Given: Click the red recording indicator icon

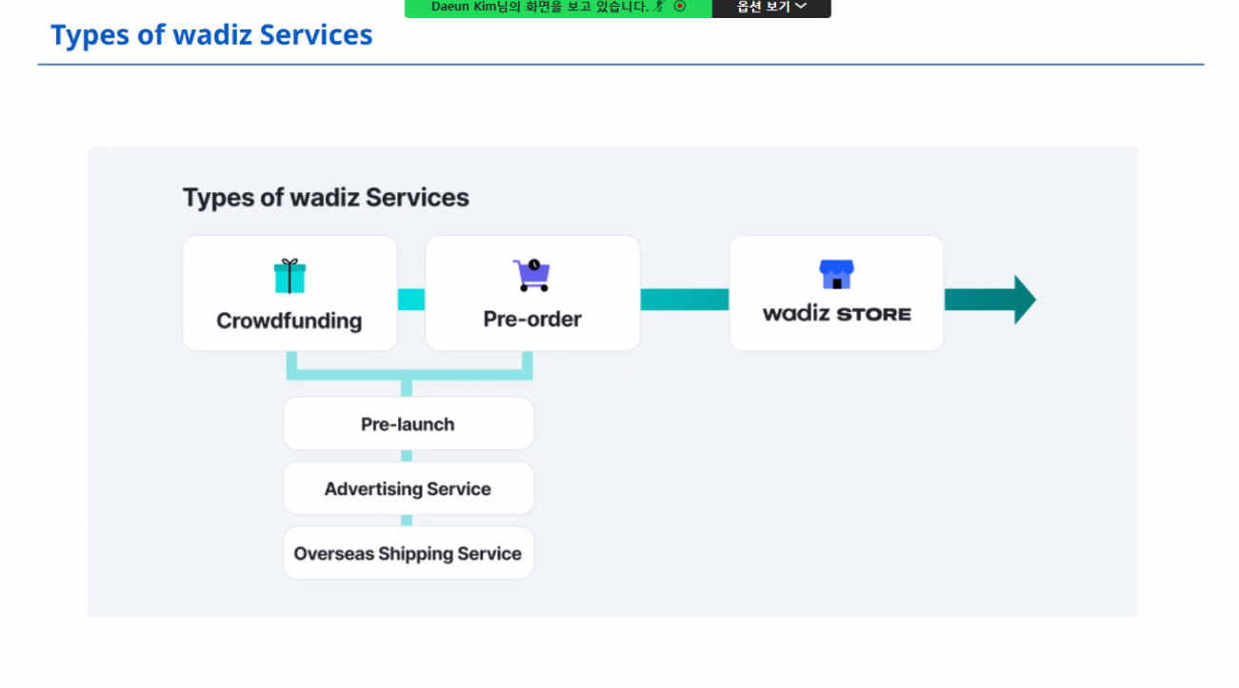Looking at the screenshot, I should tap(680, 7).
